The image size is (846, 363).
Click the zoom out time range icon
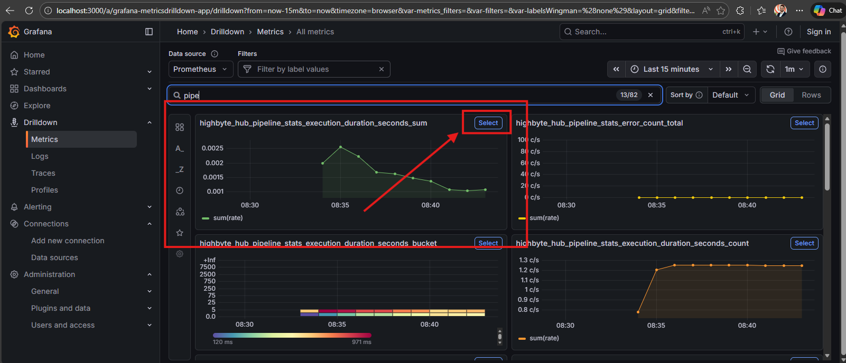click(747, 69)
